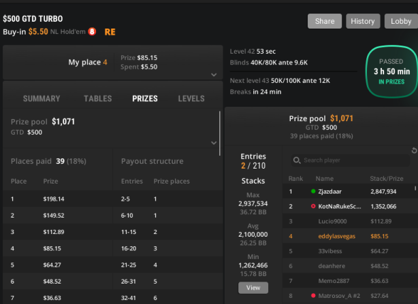Click KotNaRukeSc's red ring status icon
418x304 pixels.
tap(313, 206)
